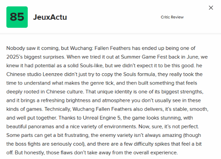
Task: Select the Critic Review label
Action: point(172,17)
